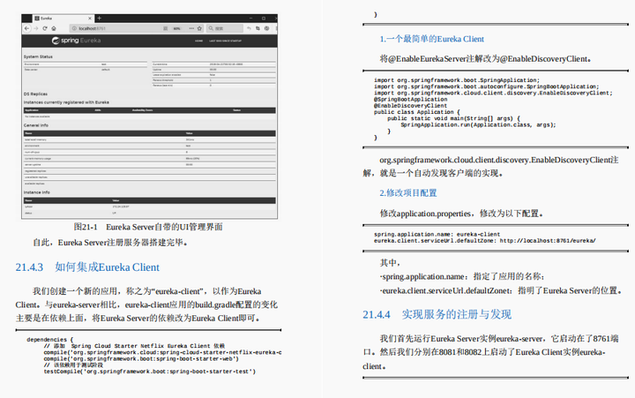Click the figure caption 图21-1
The image size is (635, 398).
[x=148, y=227]
